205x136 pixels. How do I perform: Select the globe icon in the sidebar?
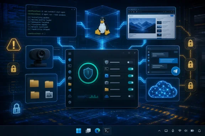coord(70,72)
